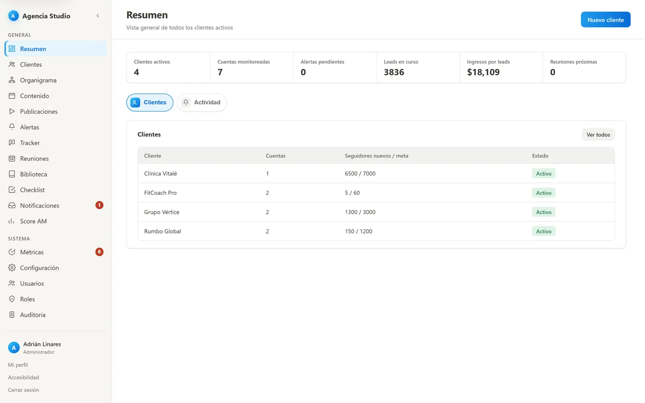Click the Roles shield icon

pyautogui.click(x=12, y=299)
